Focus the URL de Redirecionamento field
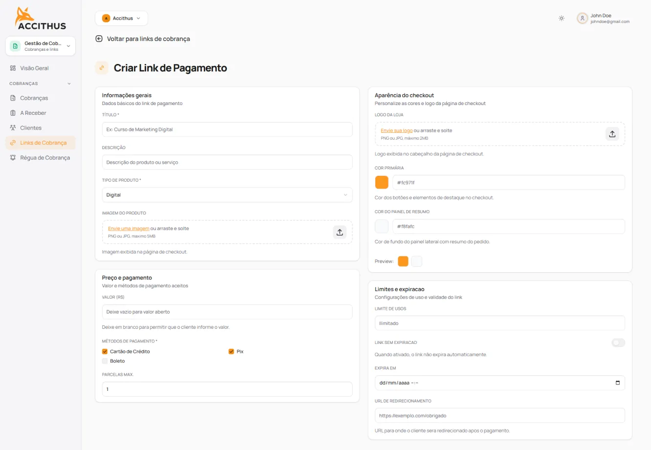The height and width of the screenshot is (450, 651). click(x=500, y=415)
